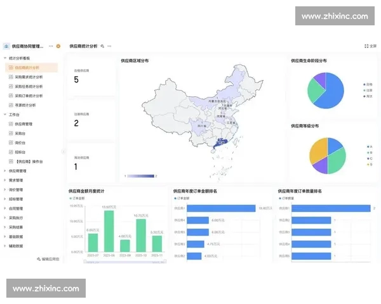Click the 淘汰供应商 count card showing 1
381x304 pixels.
91,163
